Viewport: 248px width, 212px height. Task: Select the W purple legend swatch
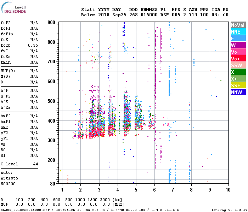238,45
